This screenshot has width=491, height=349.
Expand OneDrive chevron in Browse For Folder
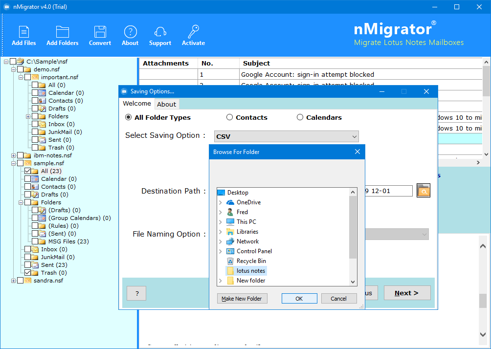coord(221,202)
